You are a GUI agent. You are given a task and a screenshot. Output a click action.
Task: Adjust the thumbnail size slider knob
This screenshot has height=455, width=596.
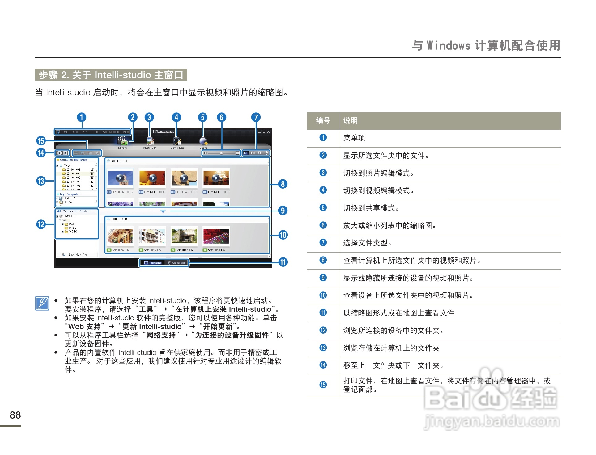coord(221,153)
